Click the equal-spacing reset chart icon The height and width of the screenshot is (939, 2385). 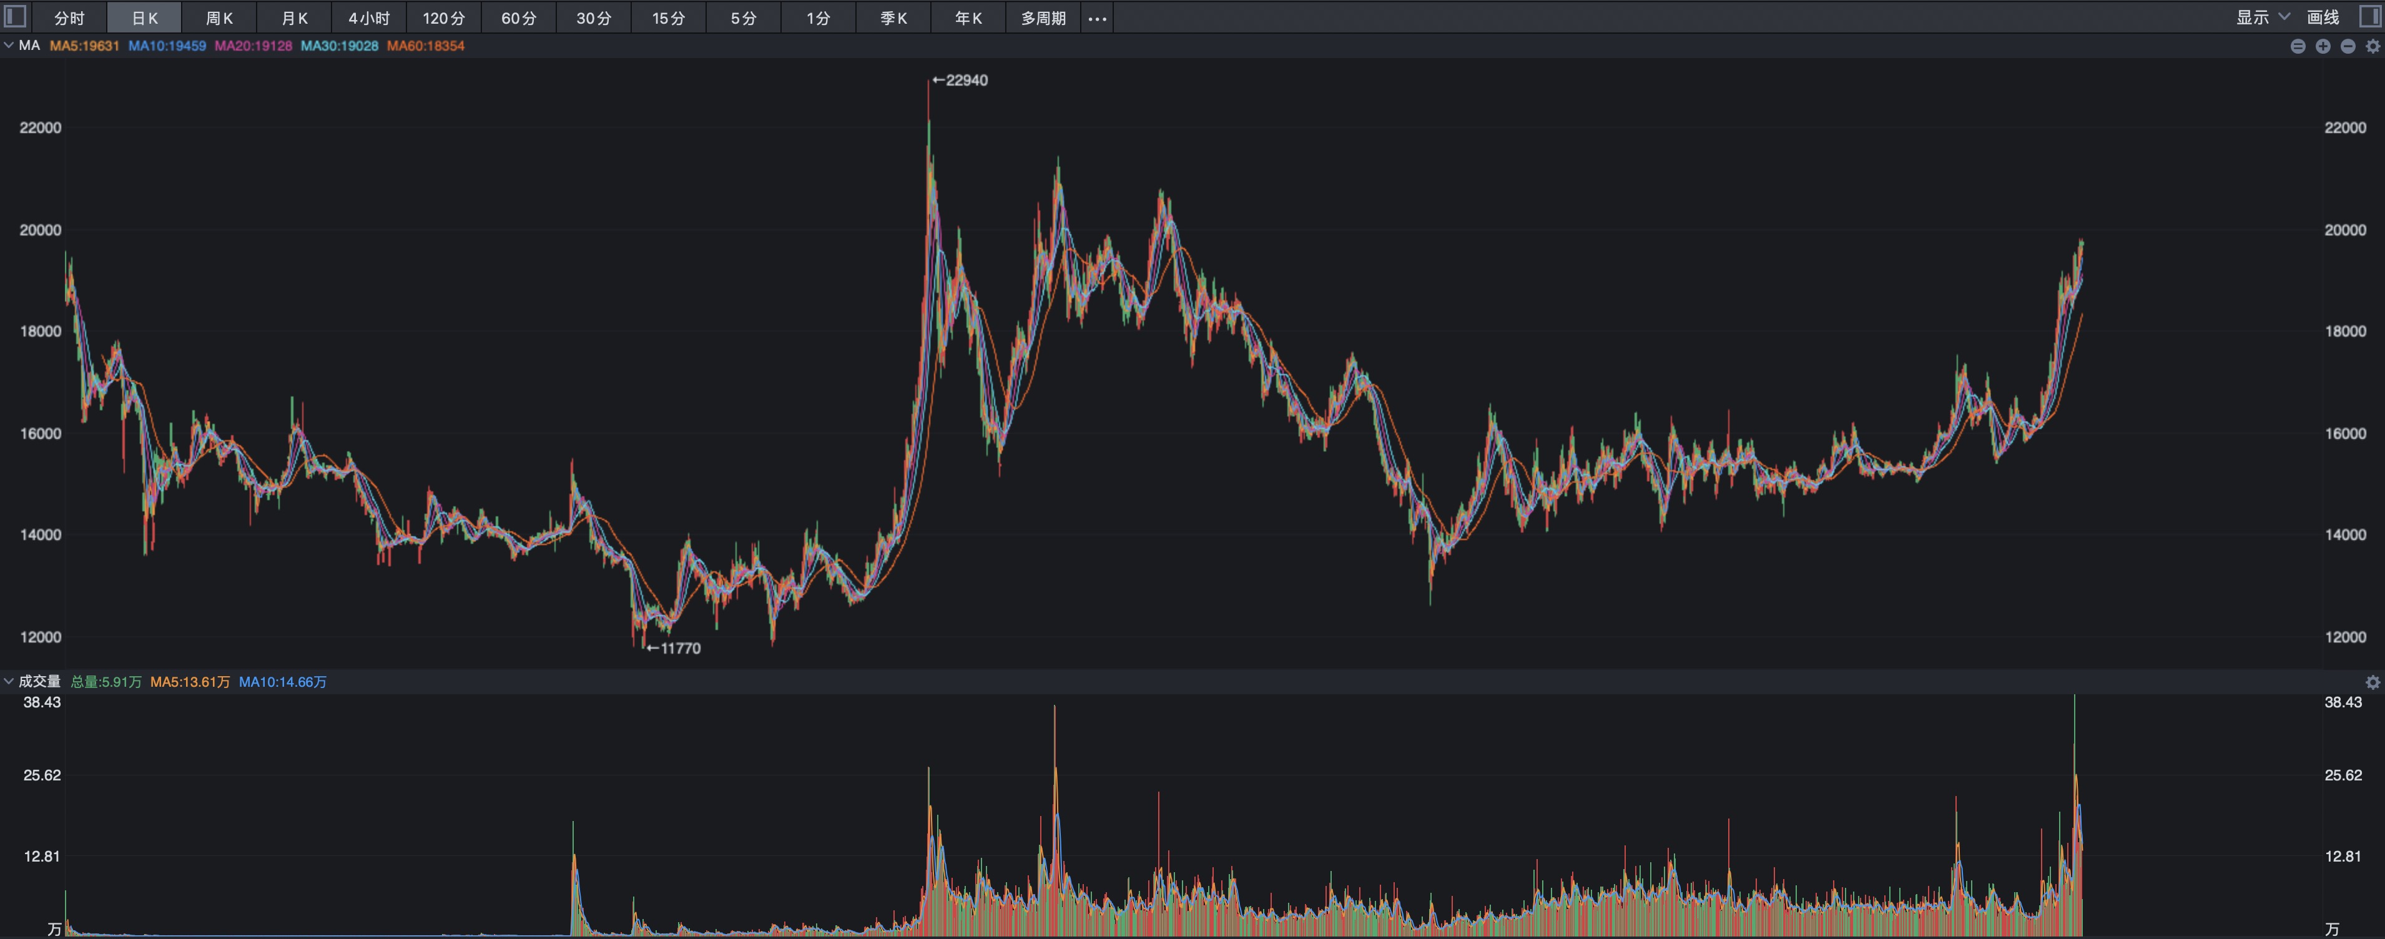tap(2298, 46)
